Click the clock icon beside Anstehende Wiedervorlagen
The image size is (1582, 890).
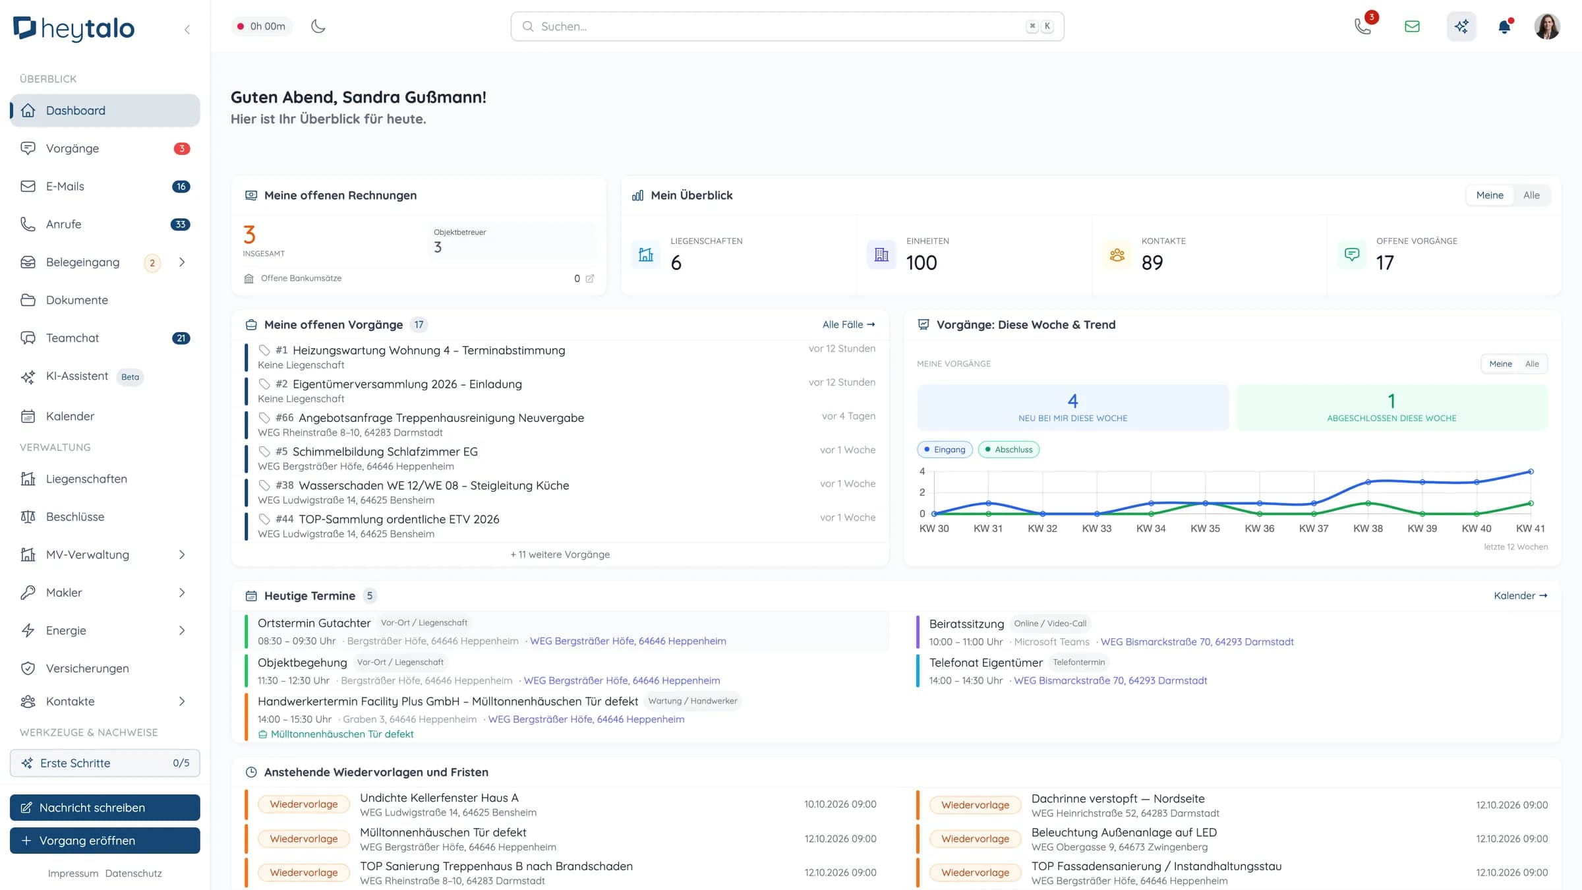pos(251,772)
